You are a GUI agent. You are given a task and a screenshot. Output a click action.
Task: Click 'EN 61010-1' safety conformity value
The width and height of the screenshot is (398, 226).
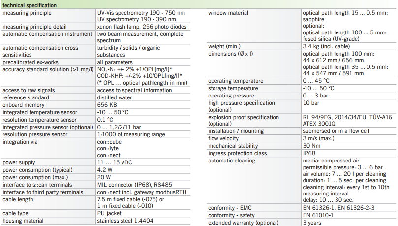[318, 215]
